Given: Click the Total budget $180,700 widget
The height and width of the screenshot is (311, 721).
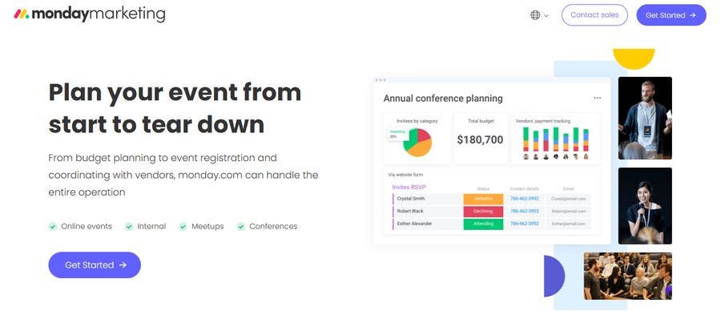Looking at the screenshot, I should pyautogui.click(x=481, y=139).
